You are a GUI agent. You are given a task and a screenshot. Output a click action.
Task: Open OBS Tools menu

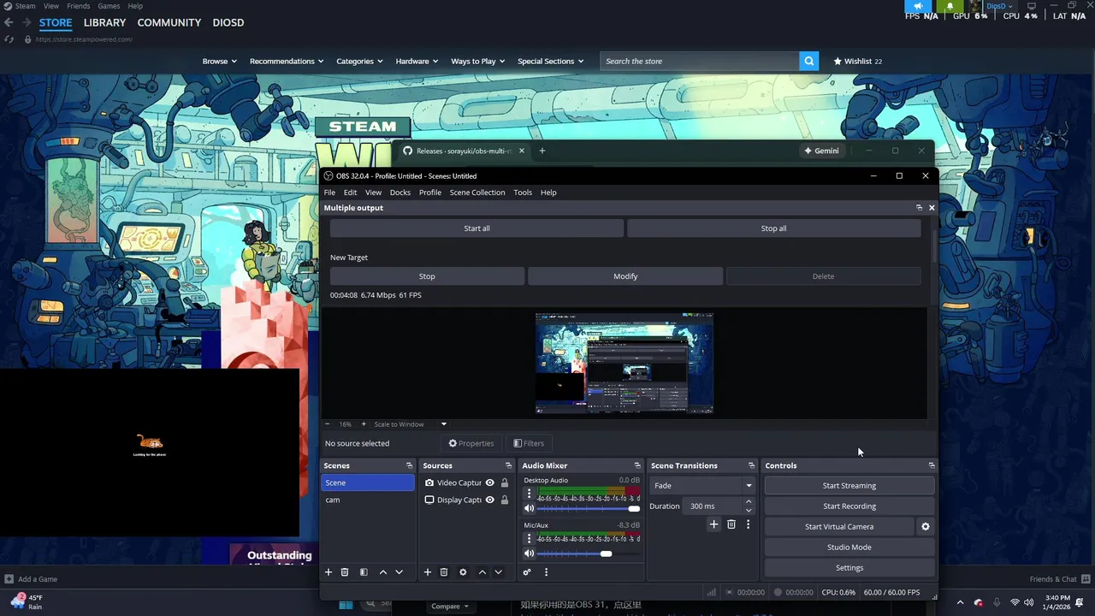click(x=523, y=192)
